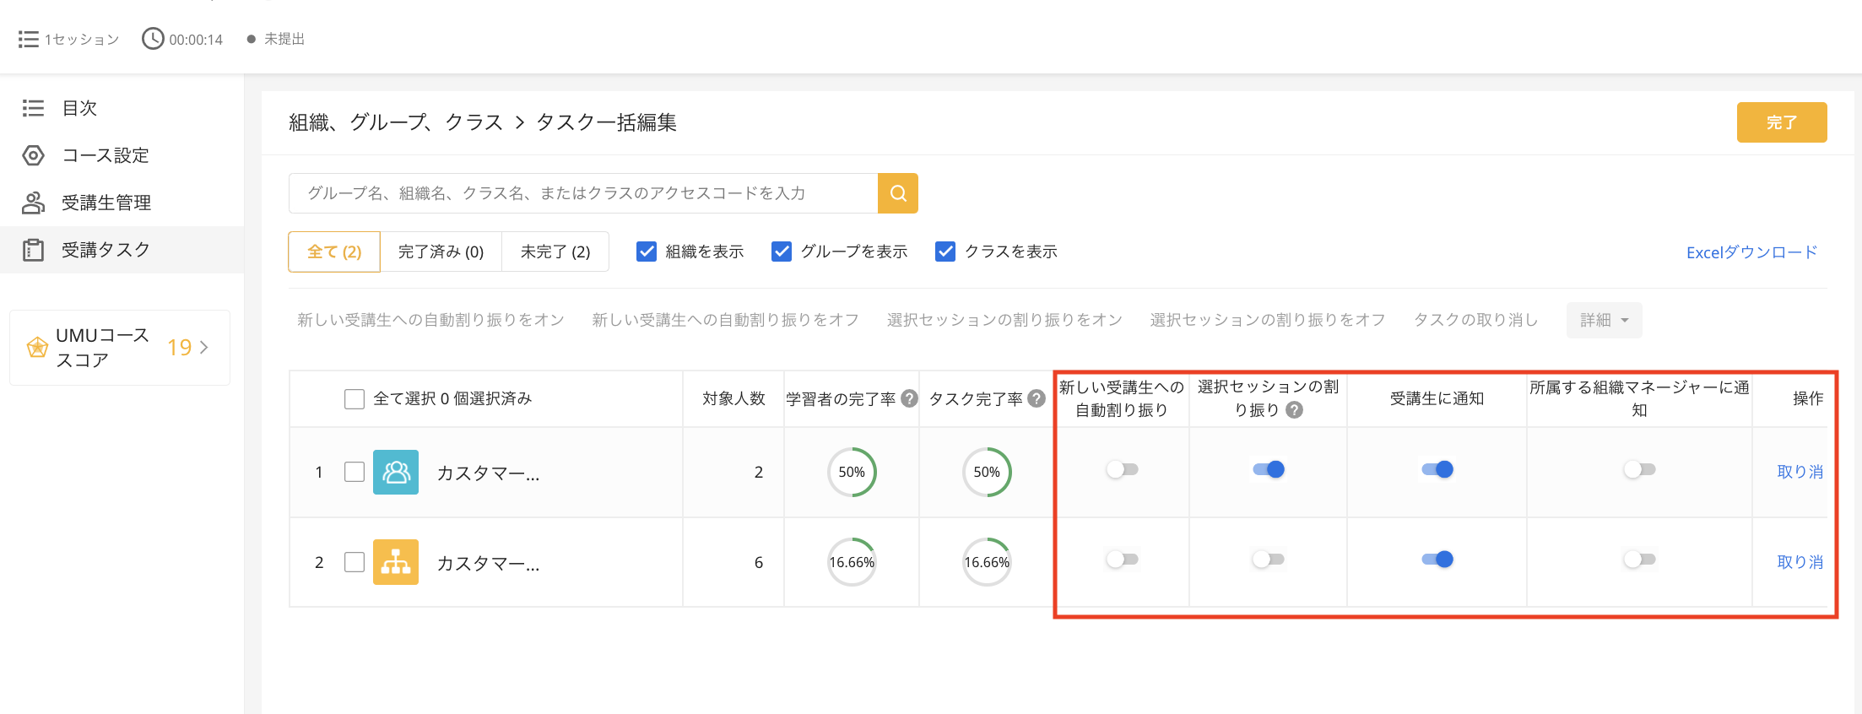Switch to the 完了済み (0) tab
1862x714 pixels.
(x=441, y=252)
